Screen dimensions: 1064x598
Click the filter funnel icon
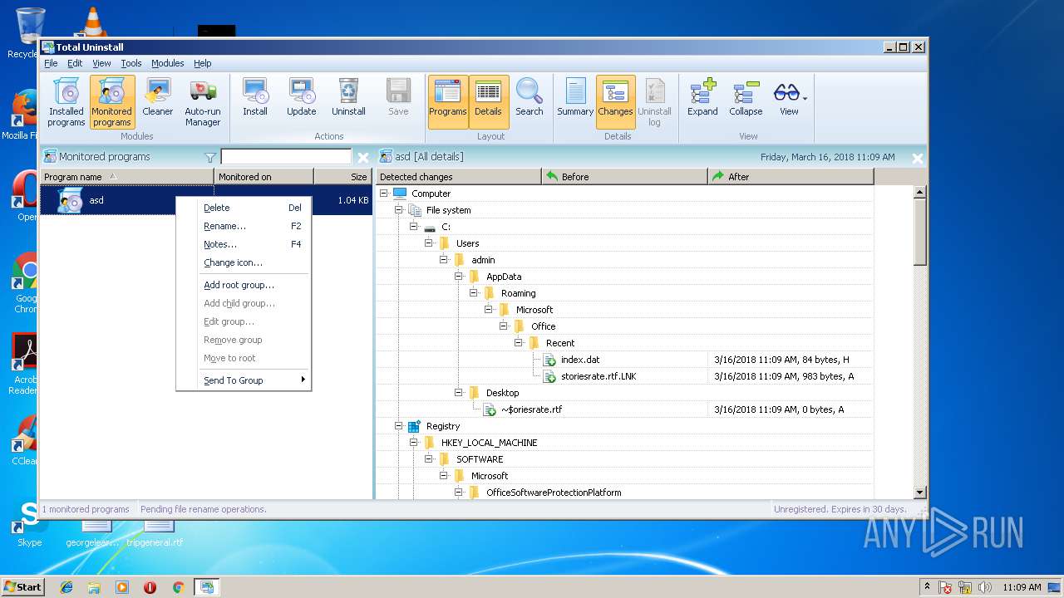(210, 157)
